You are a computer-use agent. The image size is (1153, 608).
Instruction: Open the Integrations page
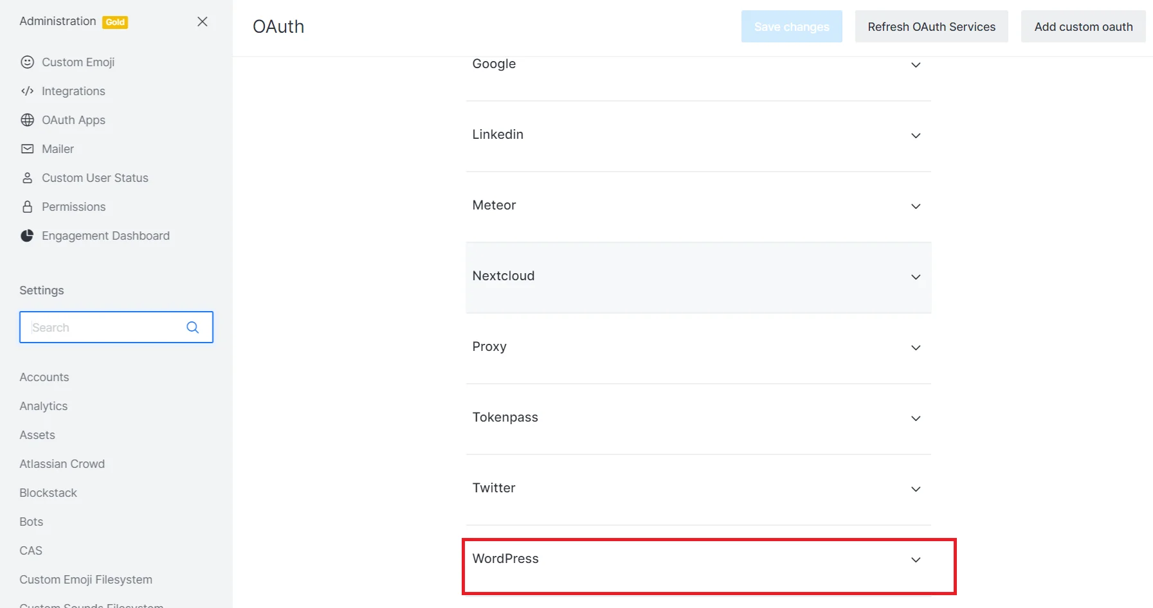tap(73, 91)
